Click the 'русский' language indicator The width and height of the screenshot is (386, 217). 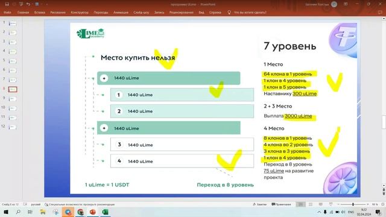click(36, 204)
